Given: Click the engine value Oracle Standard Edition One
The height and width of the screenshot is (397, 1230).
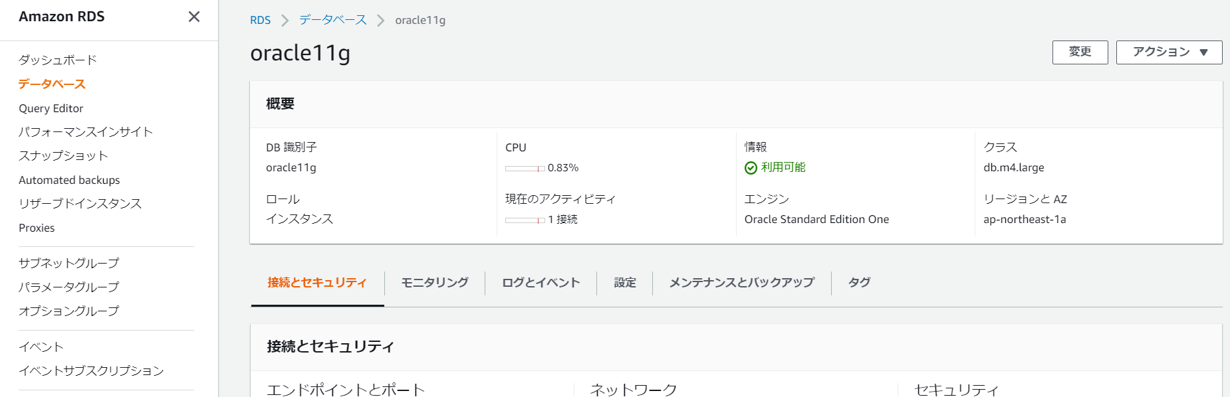Looking at the screenshot, I should 816,220.
